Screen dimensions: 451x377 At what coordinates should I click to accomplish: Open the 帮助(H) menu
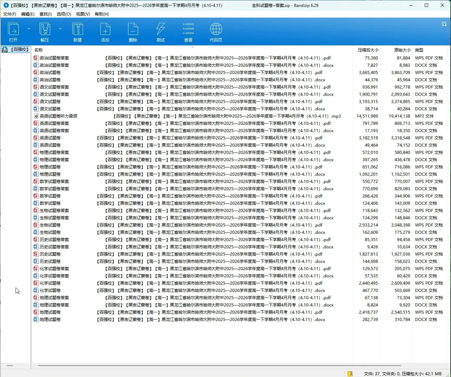102,14
